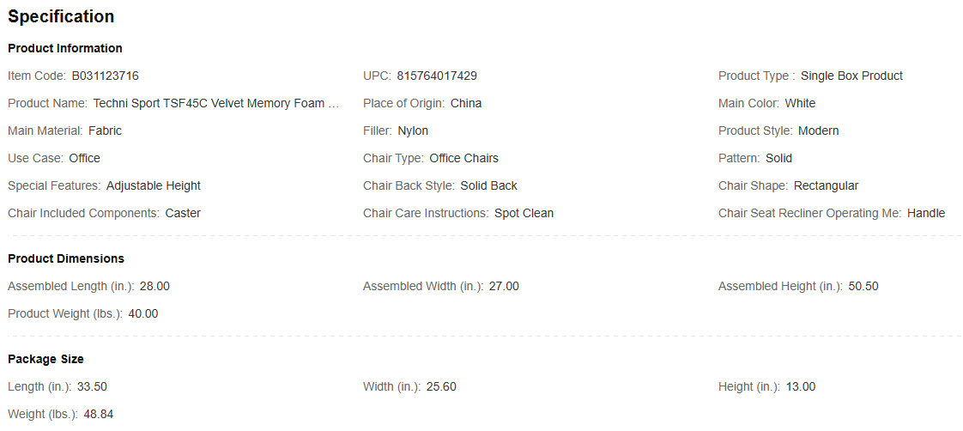The width and height of the screenshot is (963, 431).
Task: Click the Chair Care Instructions value Spot Clean
Action: 524,213
